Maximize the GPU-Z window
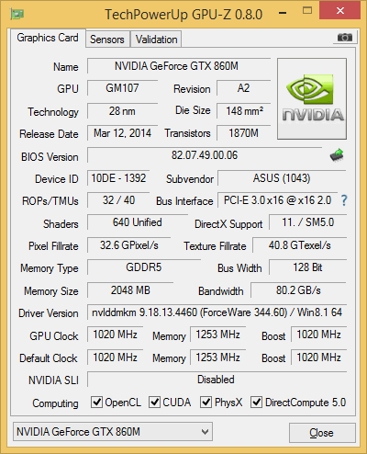 click(307, 11)
